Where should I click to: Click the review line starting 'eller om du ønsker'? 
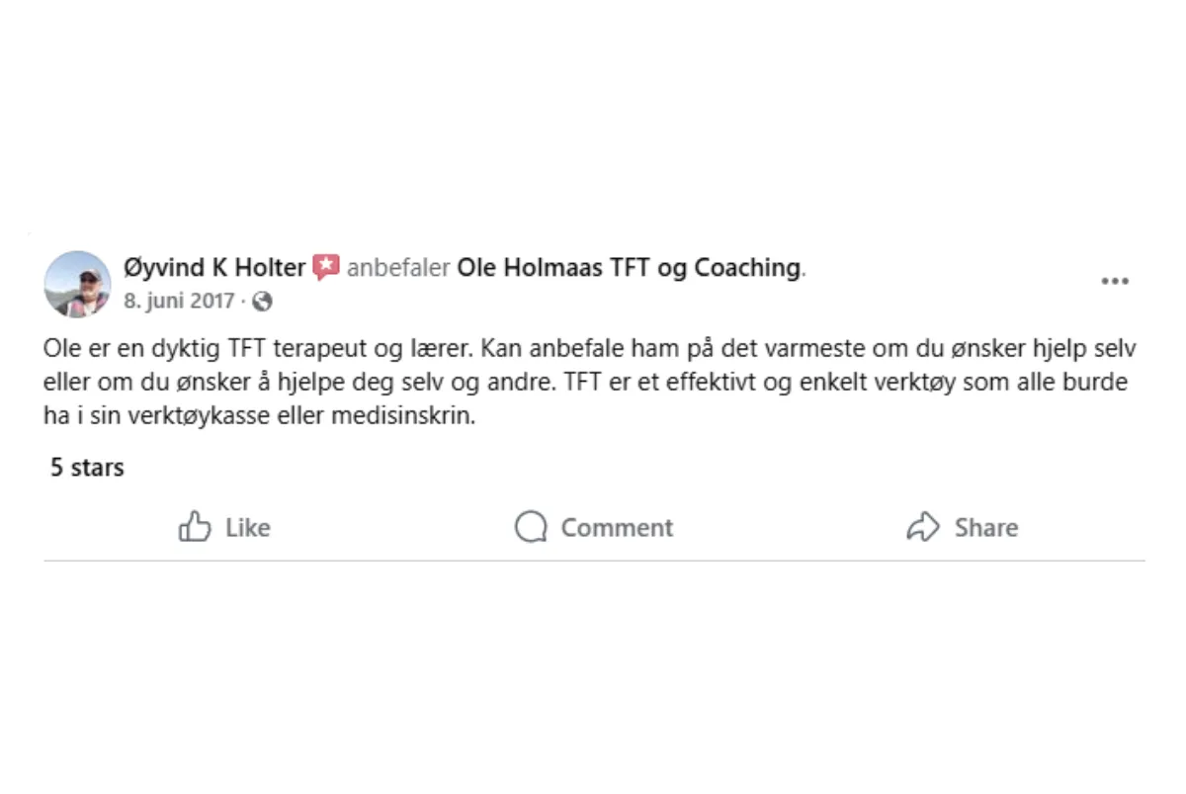pos(296,383)
